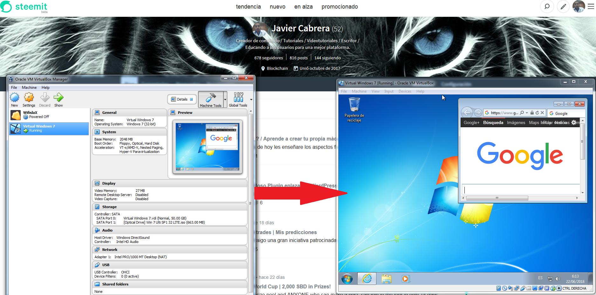
Task: Click the Machine Tools hammer button
Action: (211, 100)
